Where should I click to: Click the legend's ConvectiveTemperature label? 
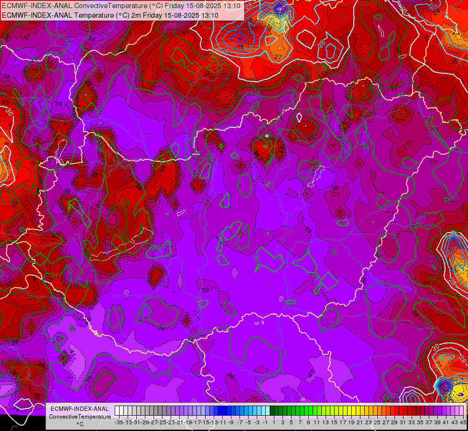coord(80,417)
